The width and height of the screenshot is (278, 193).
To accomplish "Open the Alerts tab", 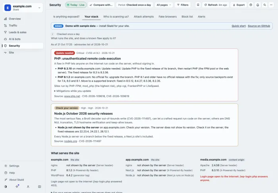I will tap(202, 17).
